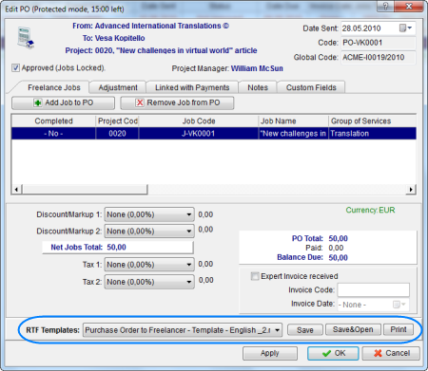Click the Paid value 0,00
Image resolution: width=428 pixels, height=371 pixels.
[x=336, y=248]
